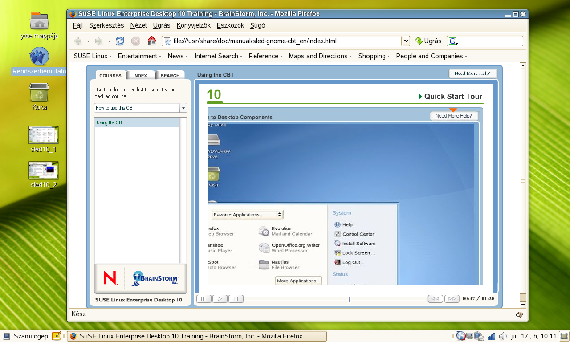Click the display resolution tray icon
The image size is (570, 342).
470,336
